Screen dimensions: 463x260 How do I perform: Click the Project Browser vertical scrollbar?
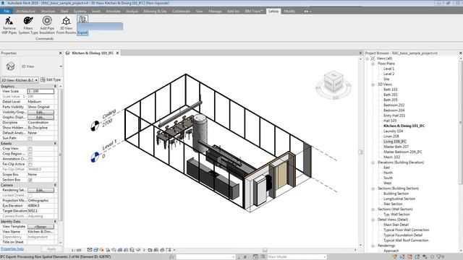(461, 123)
